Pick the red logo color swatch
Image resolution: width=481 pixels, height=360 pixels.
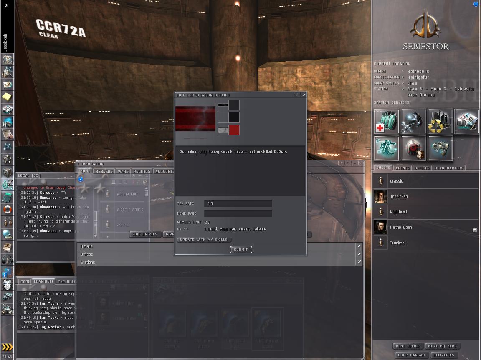(x=234, y=130)
